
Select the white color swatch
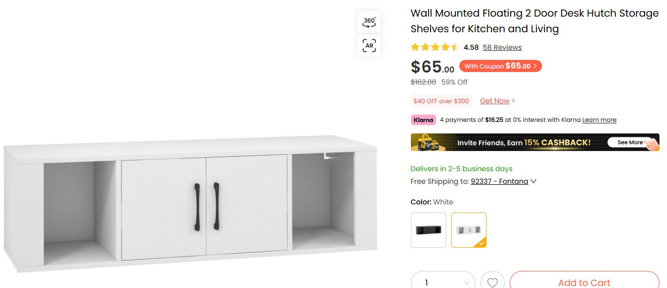coord(469,230)
